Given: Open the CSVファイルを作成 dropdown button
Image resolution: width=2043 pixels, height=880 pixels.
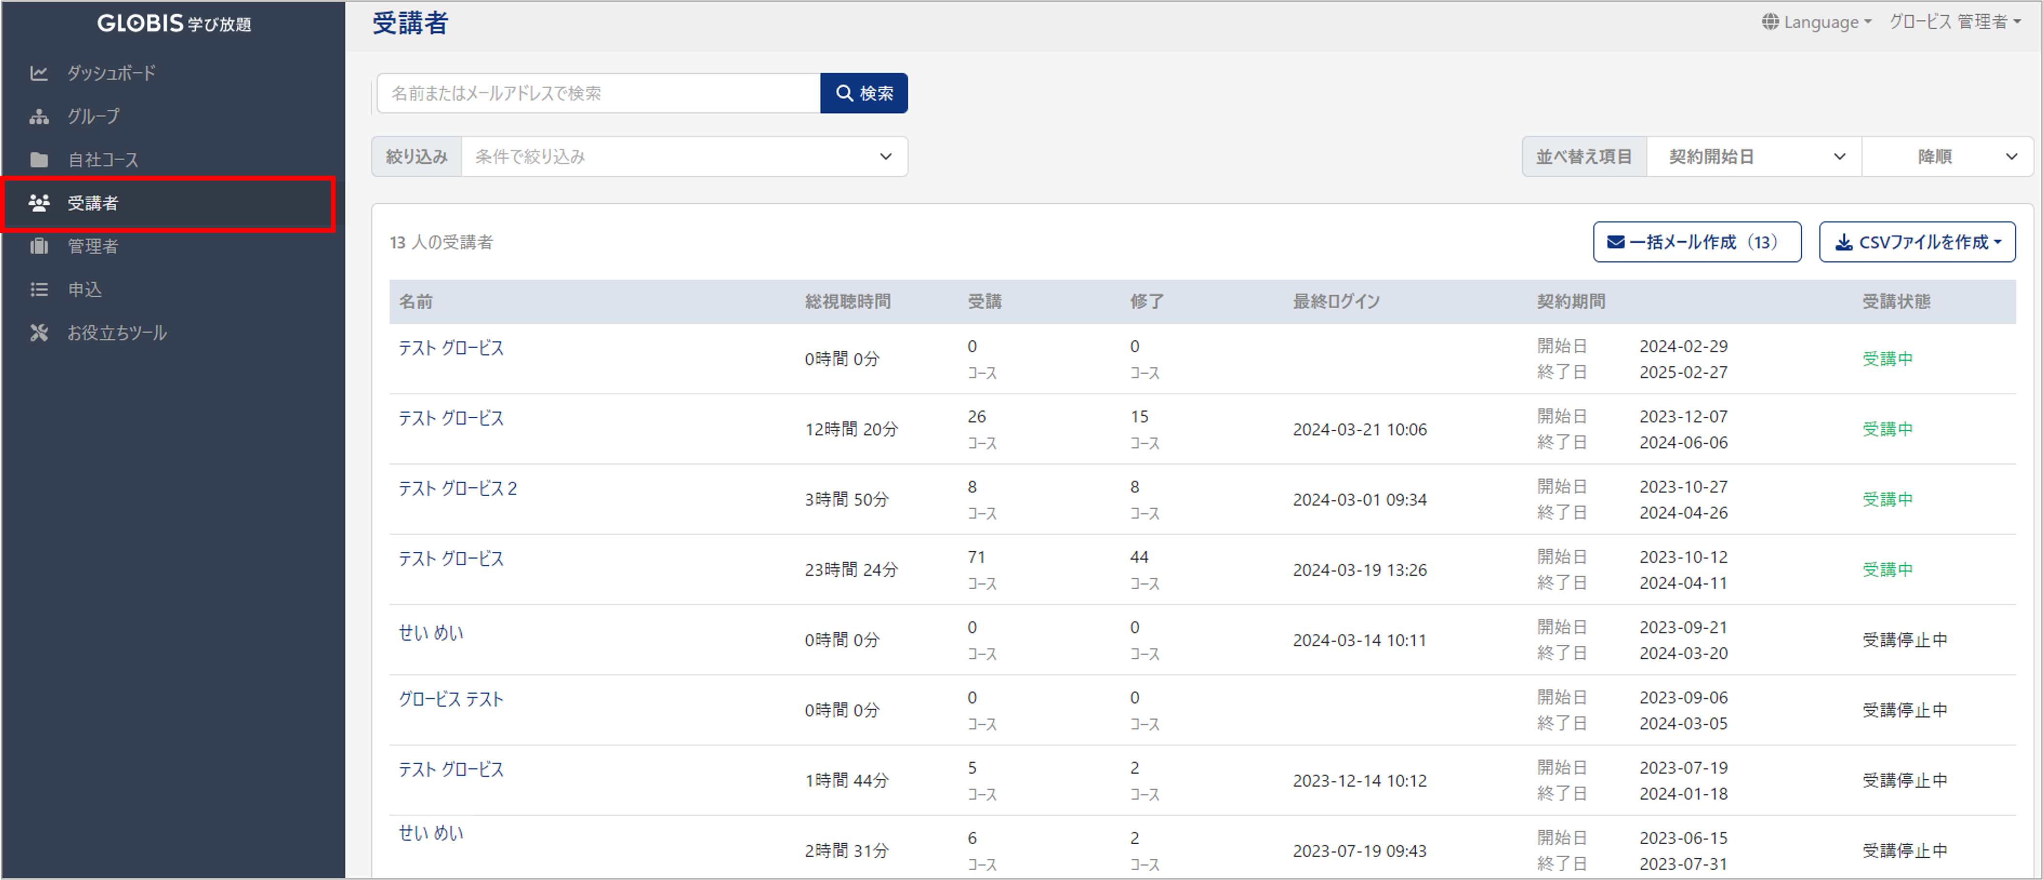Looking at the screenshot, I should (x=1917, y=242).
